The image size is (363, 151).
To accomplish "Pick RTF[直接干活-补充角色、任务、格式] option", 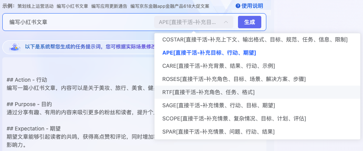I will [x=257, y=93].
